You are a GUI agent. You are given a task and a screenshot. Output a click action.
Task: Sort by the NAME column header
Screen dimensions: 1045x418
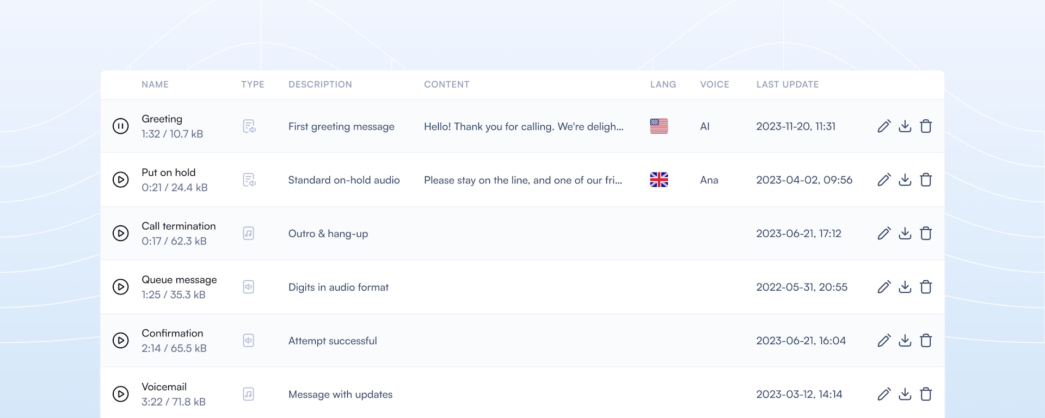point(155,84)
